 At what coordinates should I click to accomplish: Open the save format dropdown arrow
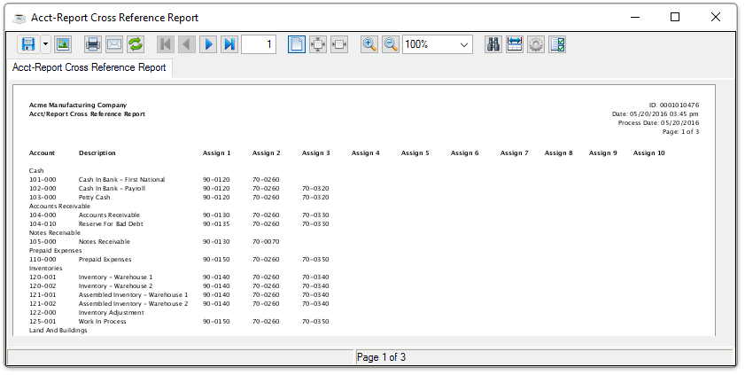44,44
